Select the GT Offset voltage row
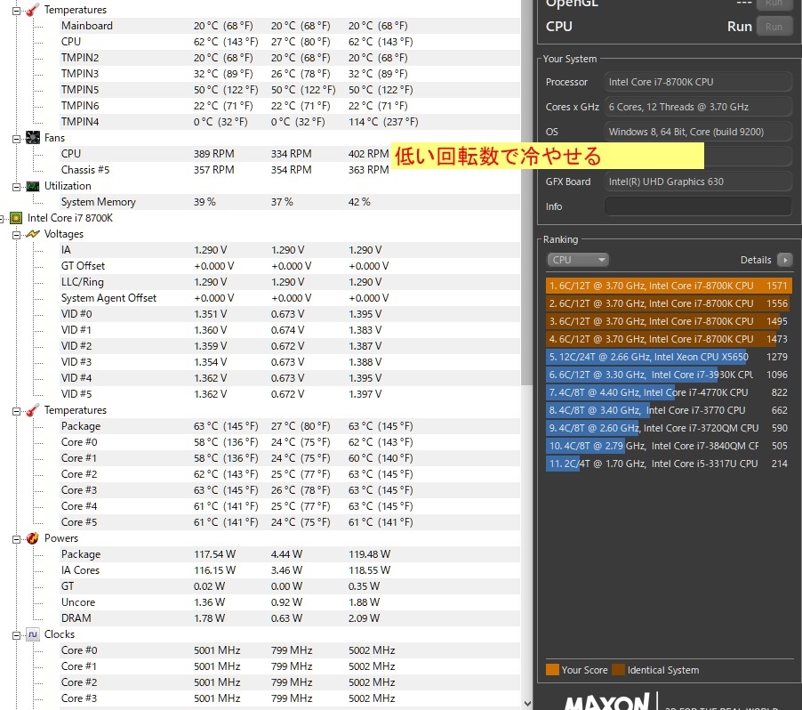The image size is (802, 710). (x=290, y=266)
